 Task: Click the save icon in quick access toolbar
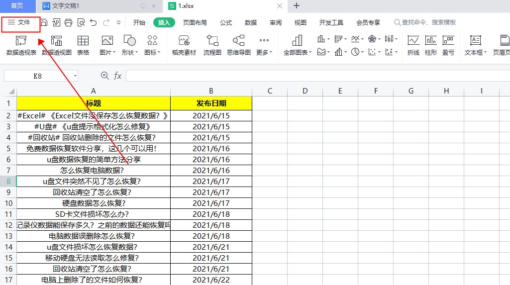pyautogui.click(x=44, y=22)
